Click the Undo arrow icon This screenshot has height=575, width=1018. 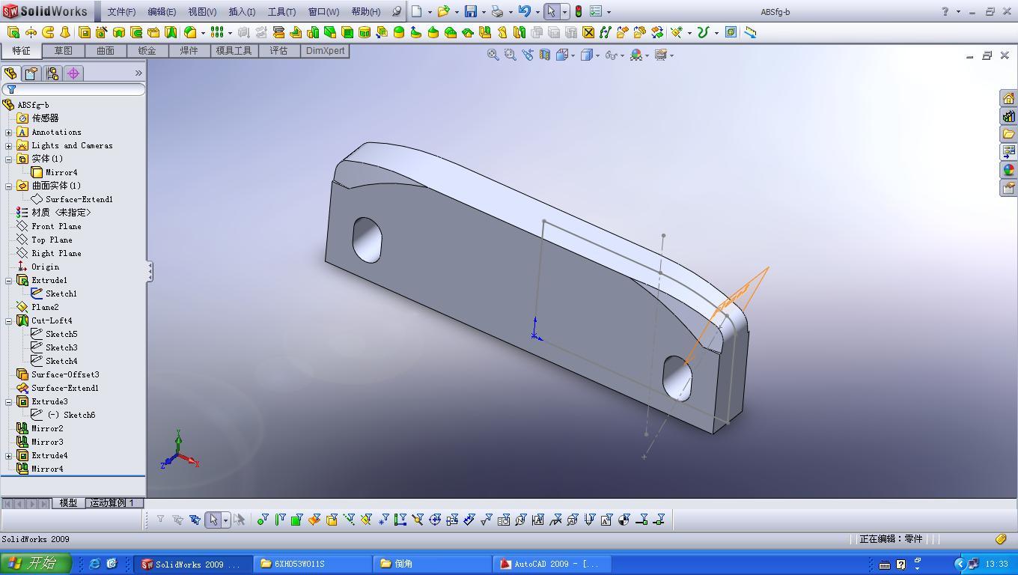pyautogui.click(x=524, y=11)
